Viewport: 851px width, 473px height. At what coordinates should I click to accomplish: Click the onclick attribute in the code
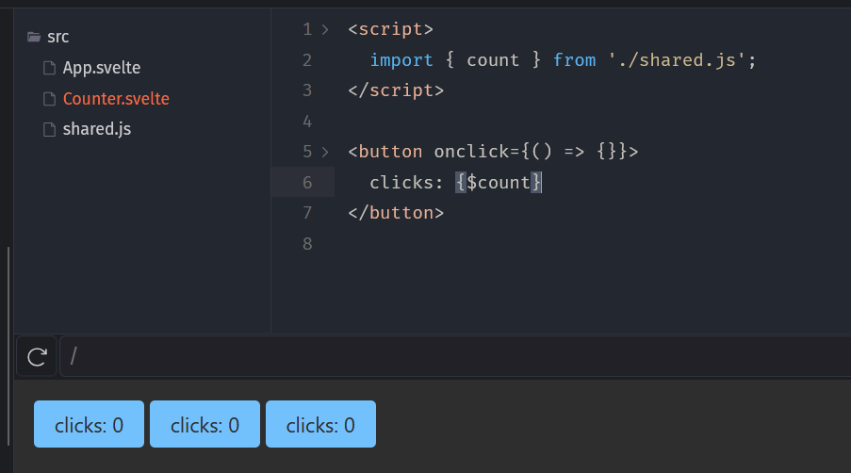pyautogui.click(x=471, y=152)
